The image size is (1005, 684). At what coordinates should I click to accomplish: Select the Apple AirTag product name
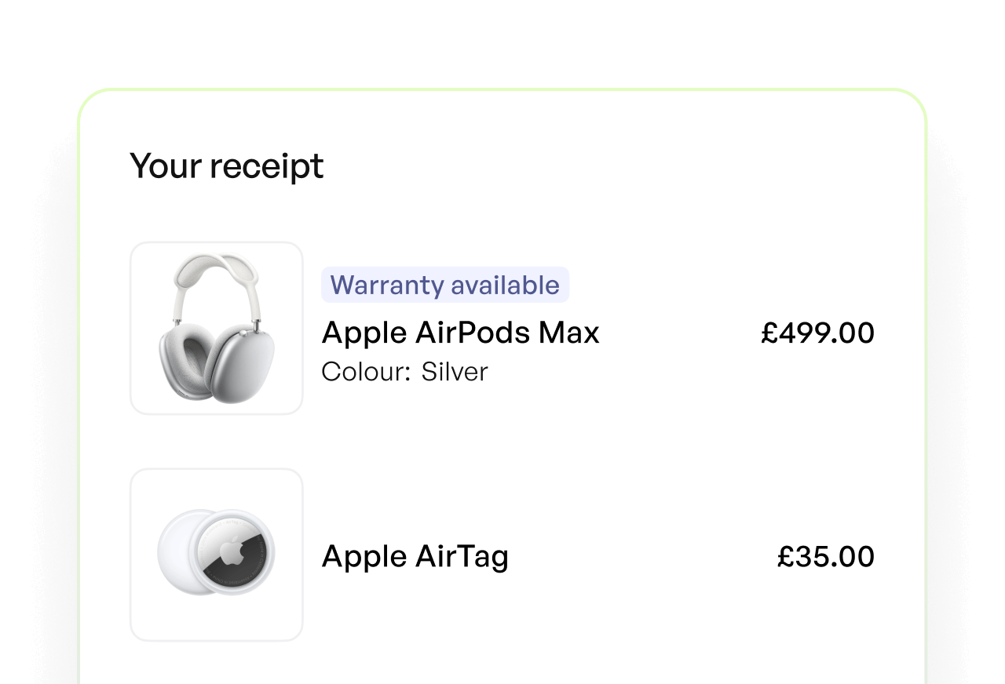pos(415,556)
